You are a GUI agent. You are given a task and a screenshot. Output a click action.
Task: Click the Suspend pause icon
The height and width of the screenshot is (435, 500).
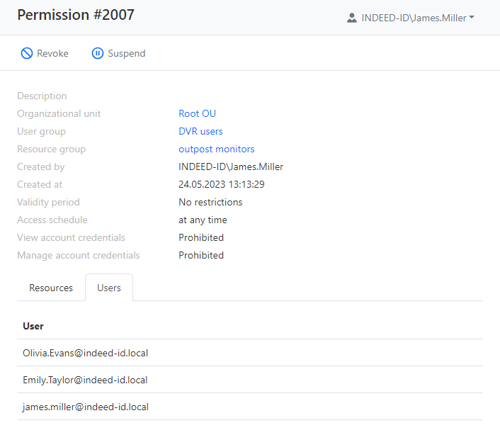[x=98, y=53]
